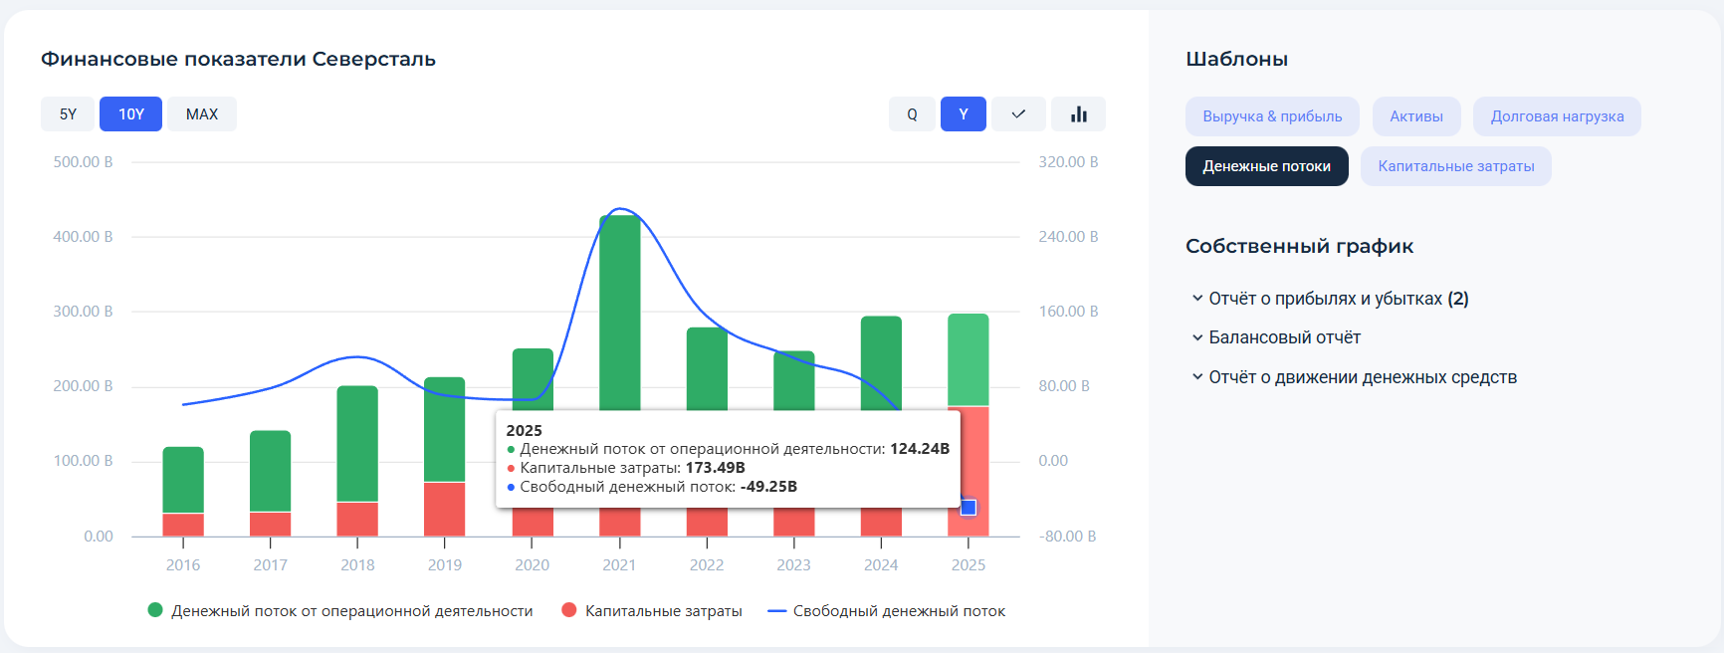Screen dimensions: 1724x653
Task: Select the 5Y time range
Action: pos(68,114)
